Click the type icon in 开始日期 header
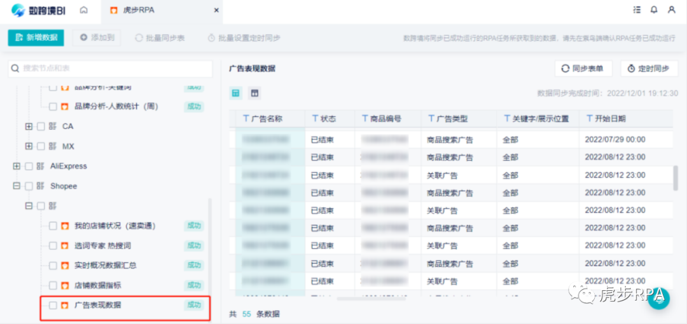This screenshot has height=324, width=687. (x=589, y=119)
